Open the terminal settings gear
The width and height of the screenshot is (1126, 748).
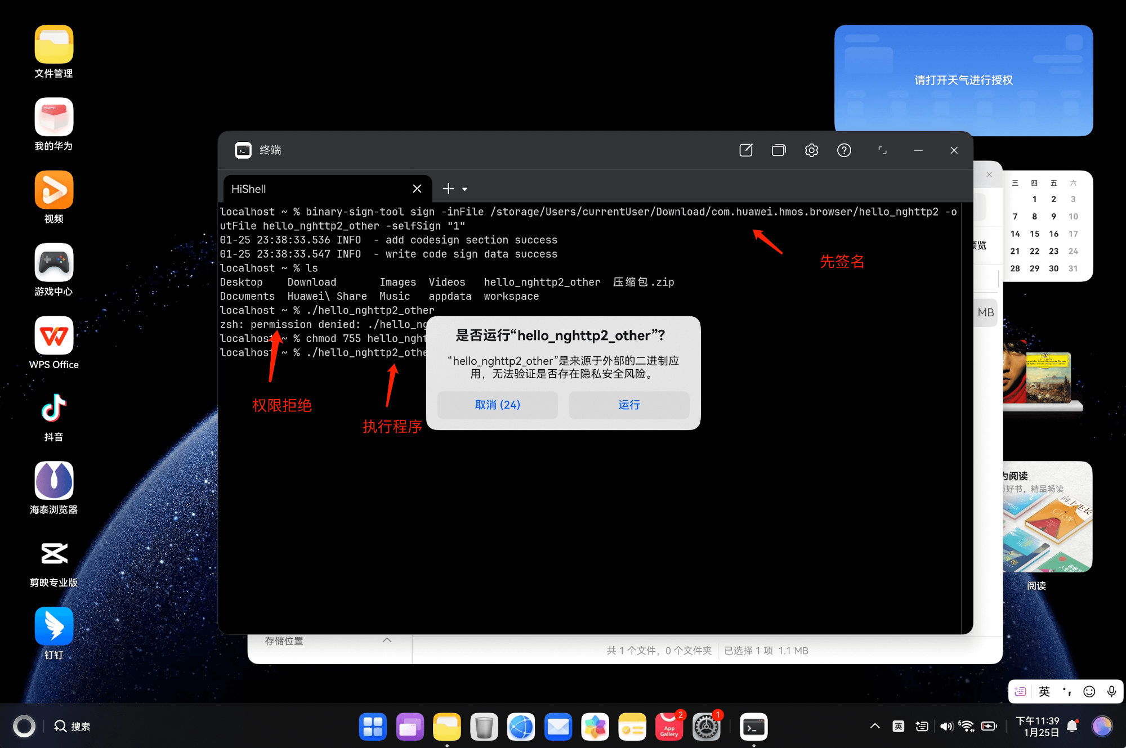[x=811, y=150]
